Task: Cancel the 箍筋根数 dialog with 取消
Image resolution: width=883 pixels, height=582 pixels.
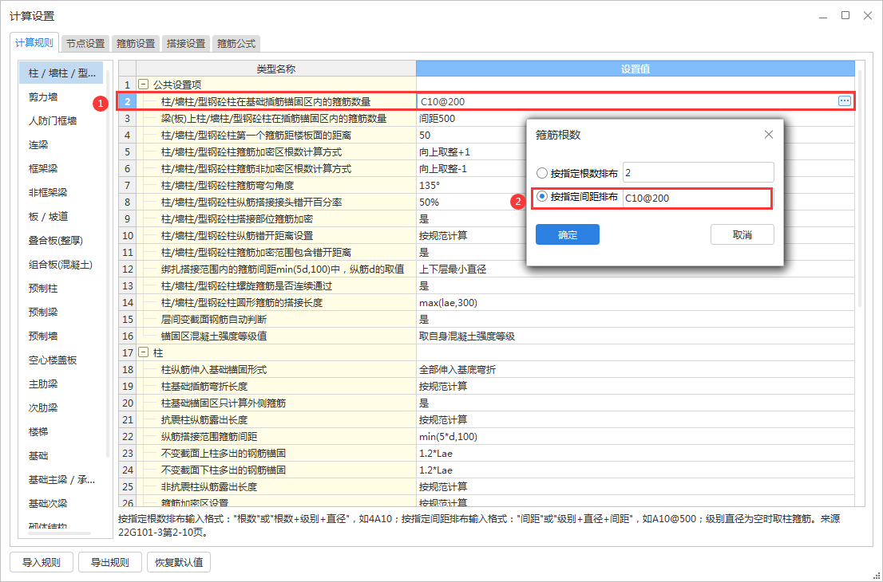Action: (x=742, y=234)
